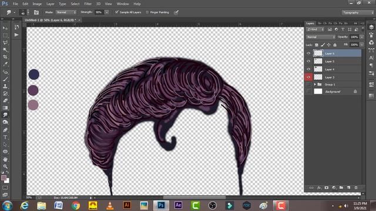376x211 pixels.
Task: Select the Path Selection tool
Action: point(5,145)
